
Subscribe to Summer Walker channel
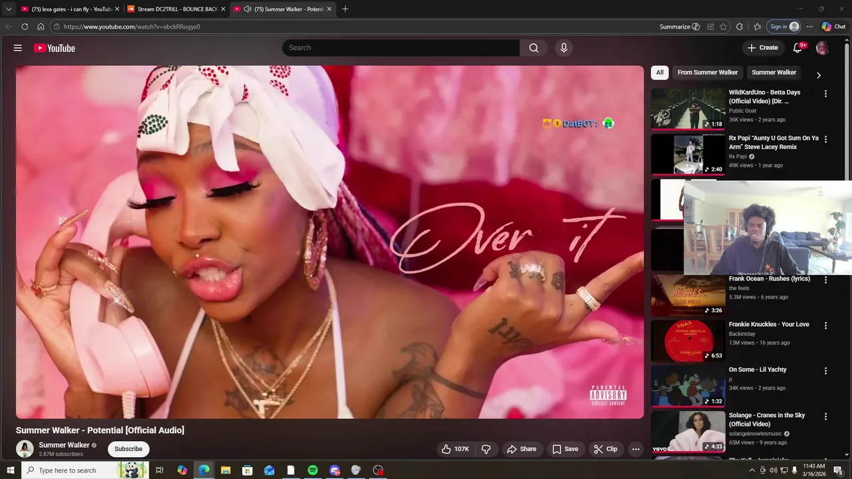[x=128, y=449]
